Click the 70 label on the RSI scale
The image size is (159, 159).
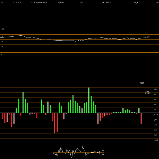coord(2,37)
